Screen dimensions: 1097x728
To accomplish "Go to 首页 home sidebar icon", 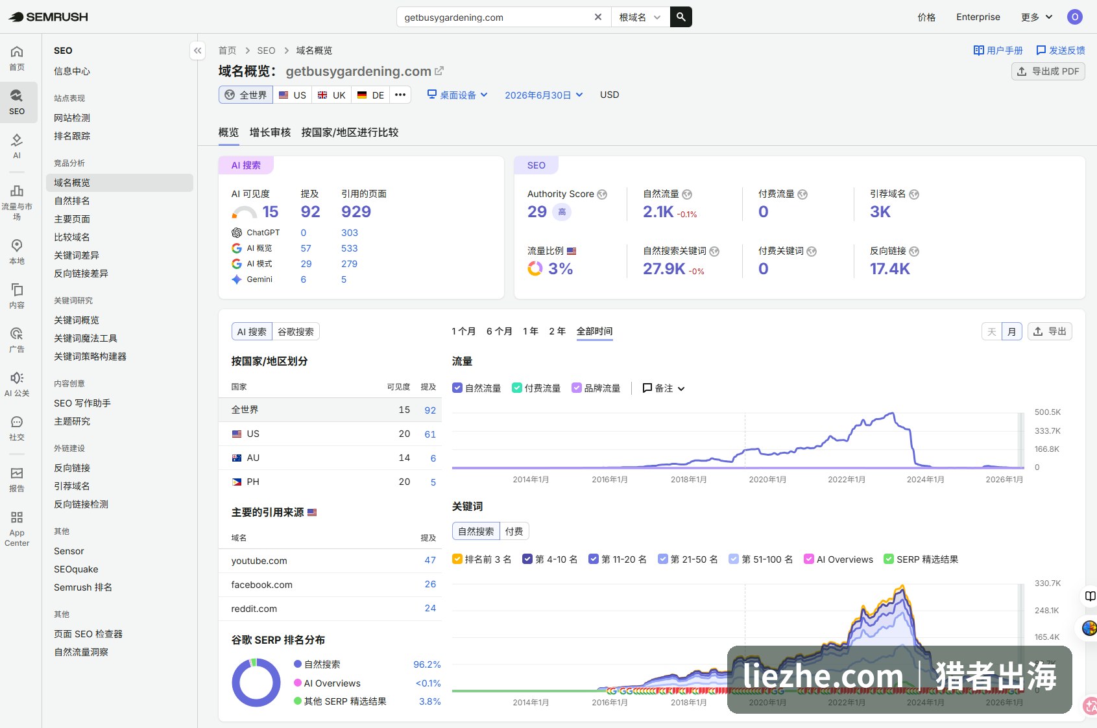I will (17, 58).
